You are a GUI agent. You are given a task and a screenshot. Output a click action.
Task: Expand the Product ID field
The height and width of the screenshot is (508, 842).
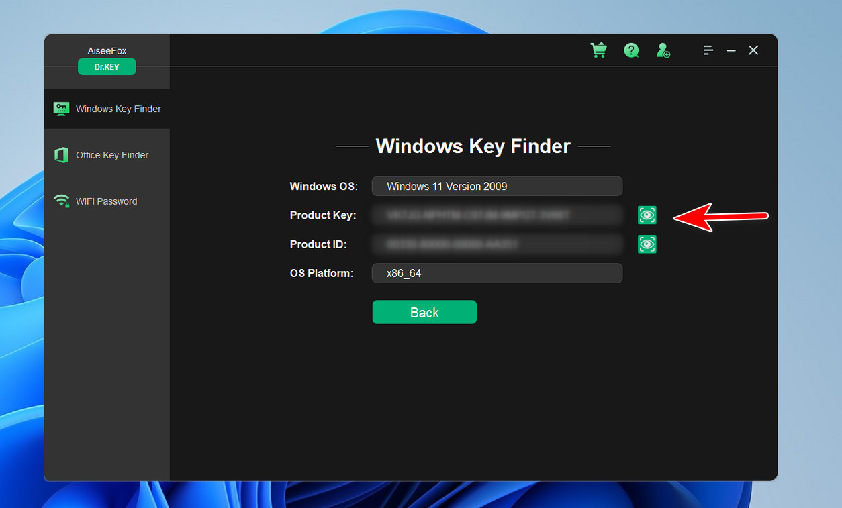coord(497,244)
